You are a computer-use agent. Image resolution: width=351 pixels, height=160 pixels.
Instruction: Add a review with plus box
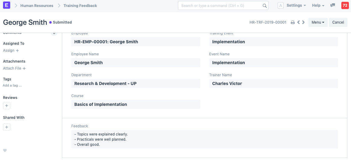point(7,106)
